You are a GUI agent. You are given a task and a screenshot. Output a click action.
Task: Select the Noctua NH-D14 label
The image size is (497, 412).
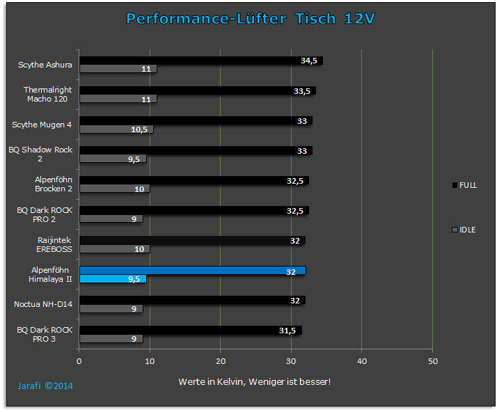click(x=43, y=304)
